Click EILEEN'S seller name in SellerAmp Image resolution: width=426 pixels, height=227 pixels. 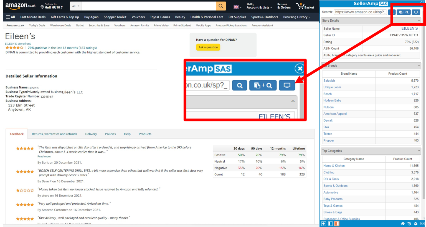click(409, 28)
